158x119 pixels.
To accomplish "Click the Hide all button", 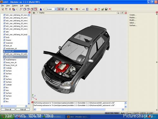I will tap(23, 109).
